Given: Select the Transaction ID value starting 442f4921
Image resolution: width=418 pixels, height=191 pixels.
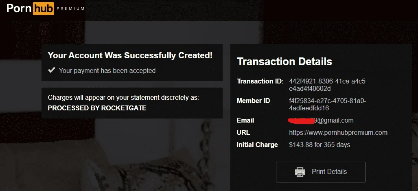Looking at the screenshot, I should pos(328,85).
